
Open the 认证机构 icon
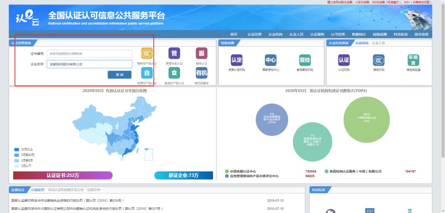click(x=344, y=60)
